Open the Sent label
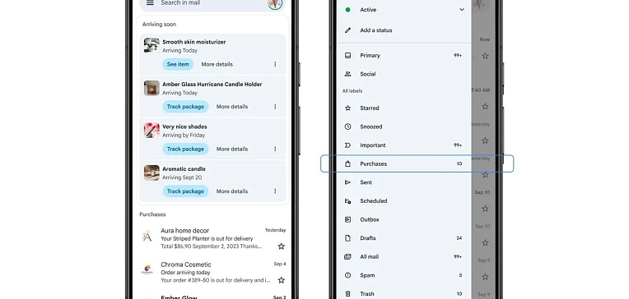The image size is (629, 299). 404,182
